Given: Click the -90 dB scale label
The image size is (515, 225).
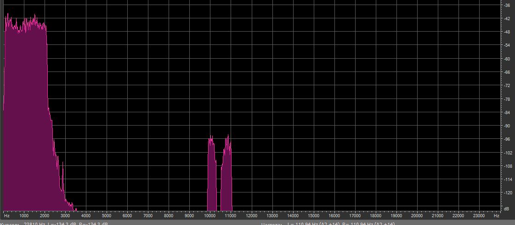Looking at the screenshot, I should (508, 126).
